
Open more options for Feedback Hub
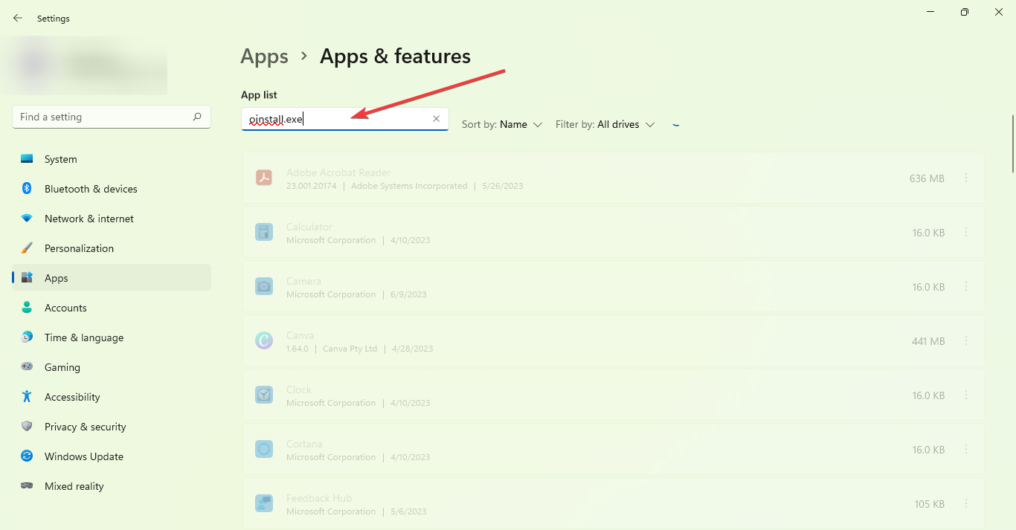tap(966, 504)
